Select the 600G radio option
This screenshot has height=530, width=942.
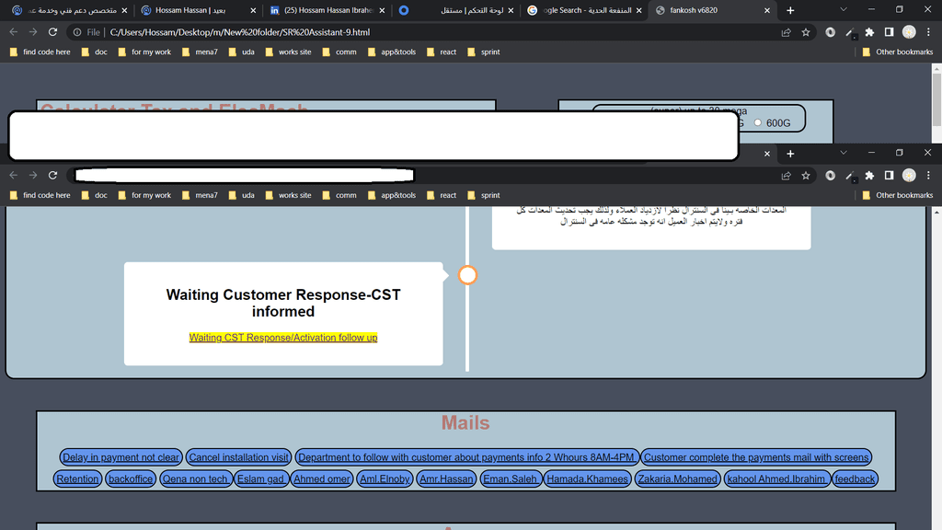[x=758, y=122]
